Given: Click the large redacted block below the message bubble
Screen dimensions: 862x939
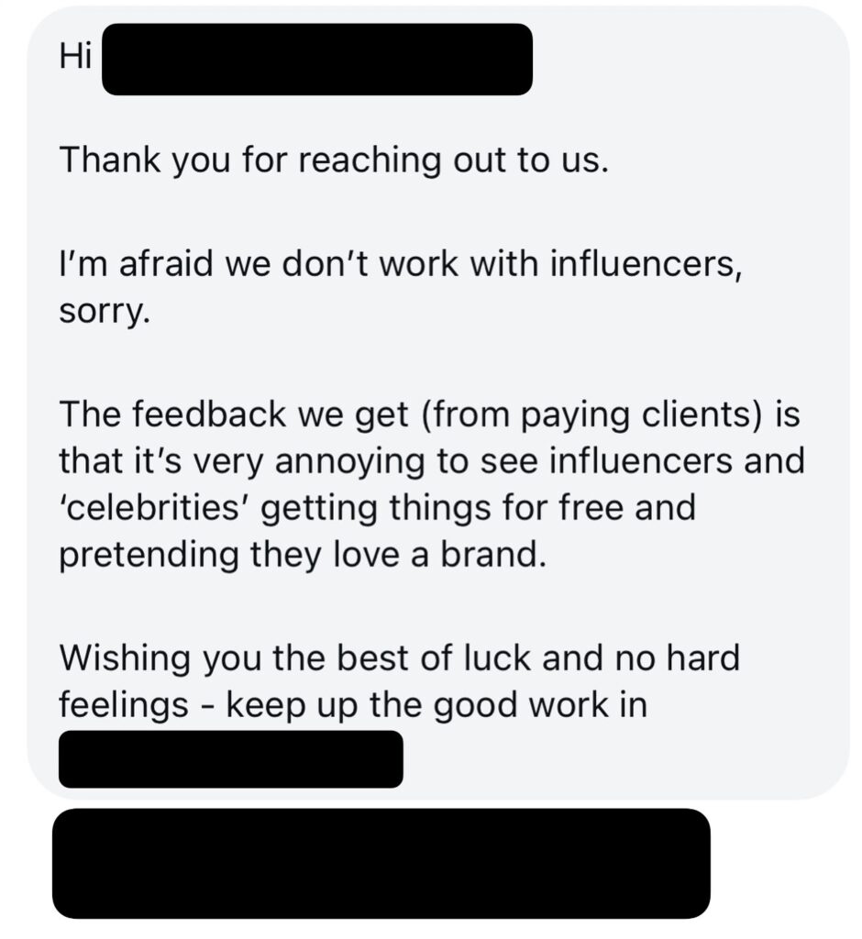Looking at the screenshot, I should click(381, 862).
